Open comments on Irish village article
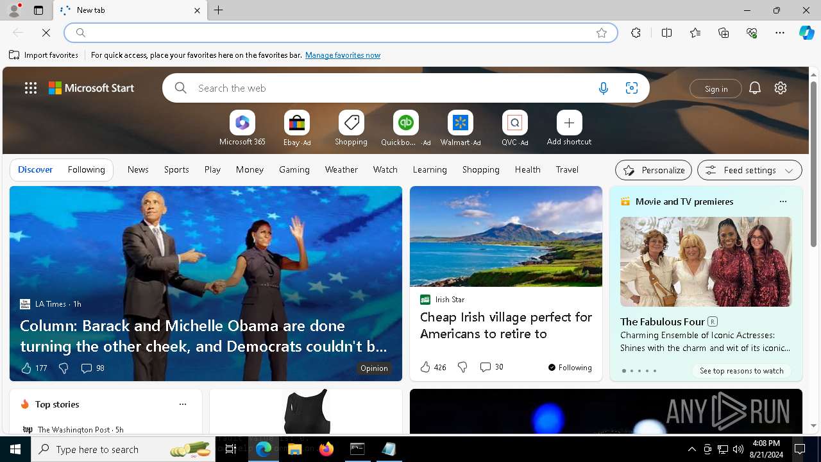The width and height of the screenshot is (821, 462). [x=491, y=367]
